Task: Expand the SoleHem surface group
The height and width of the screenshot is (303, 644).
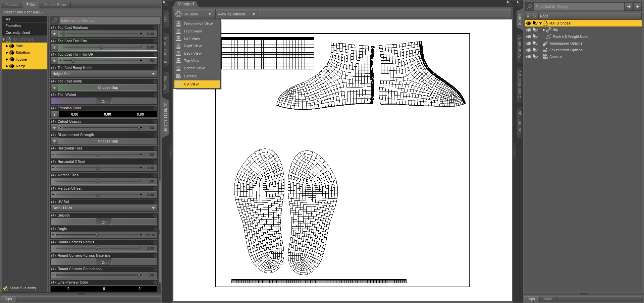Action: tap(7, 53)
